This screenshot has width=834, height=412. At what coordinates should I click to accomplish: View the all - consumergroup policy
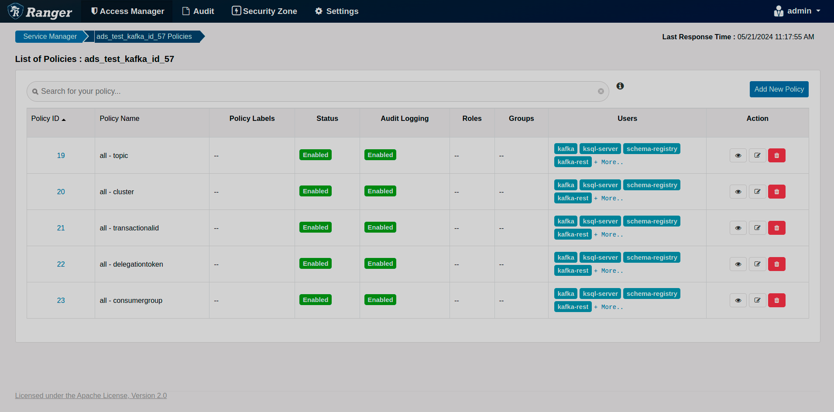point(738,300)
